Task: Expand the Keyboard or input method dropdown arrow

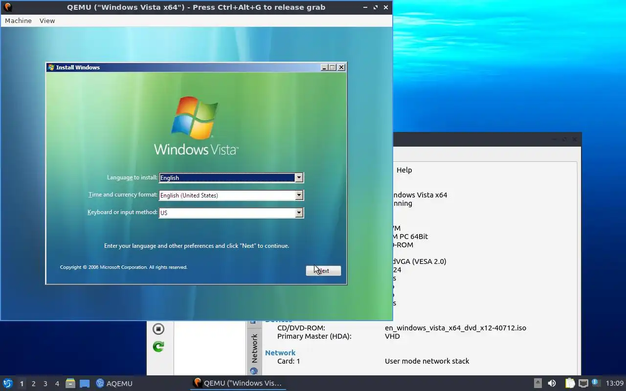Action: 299,213
